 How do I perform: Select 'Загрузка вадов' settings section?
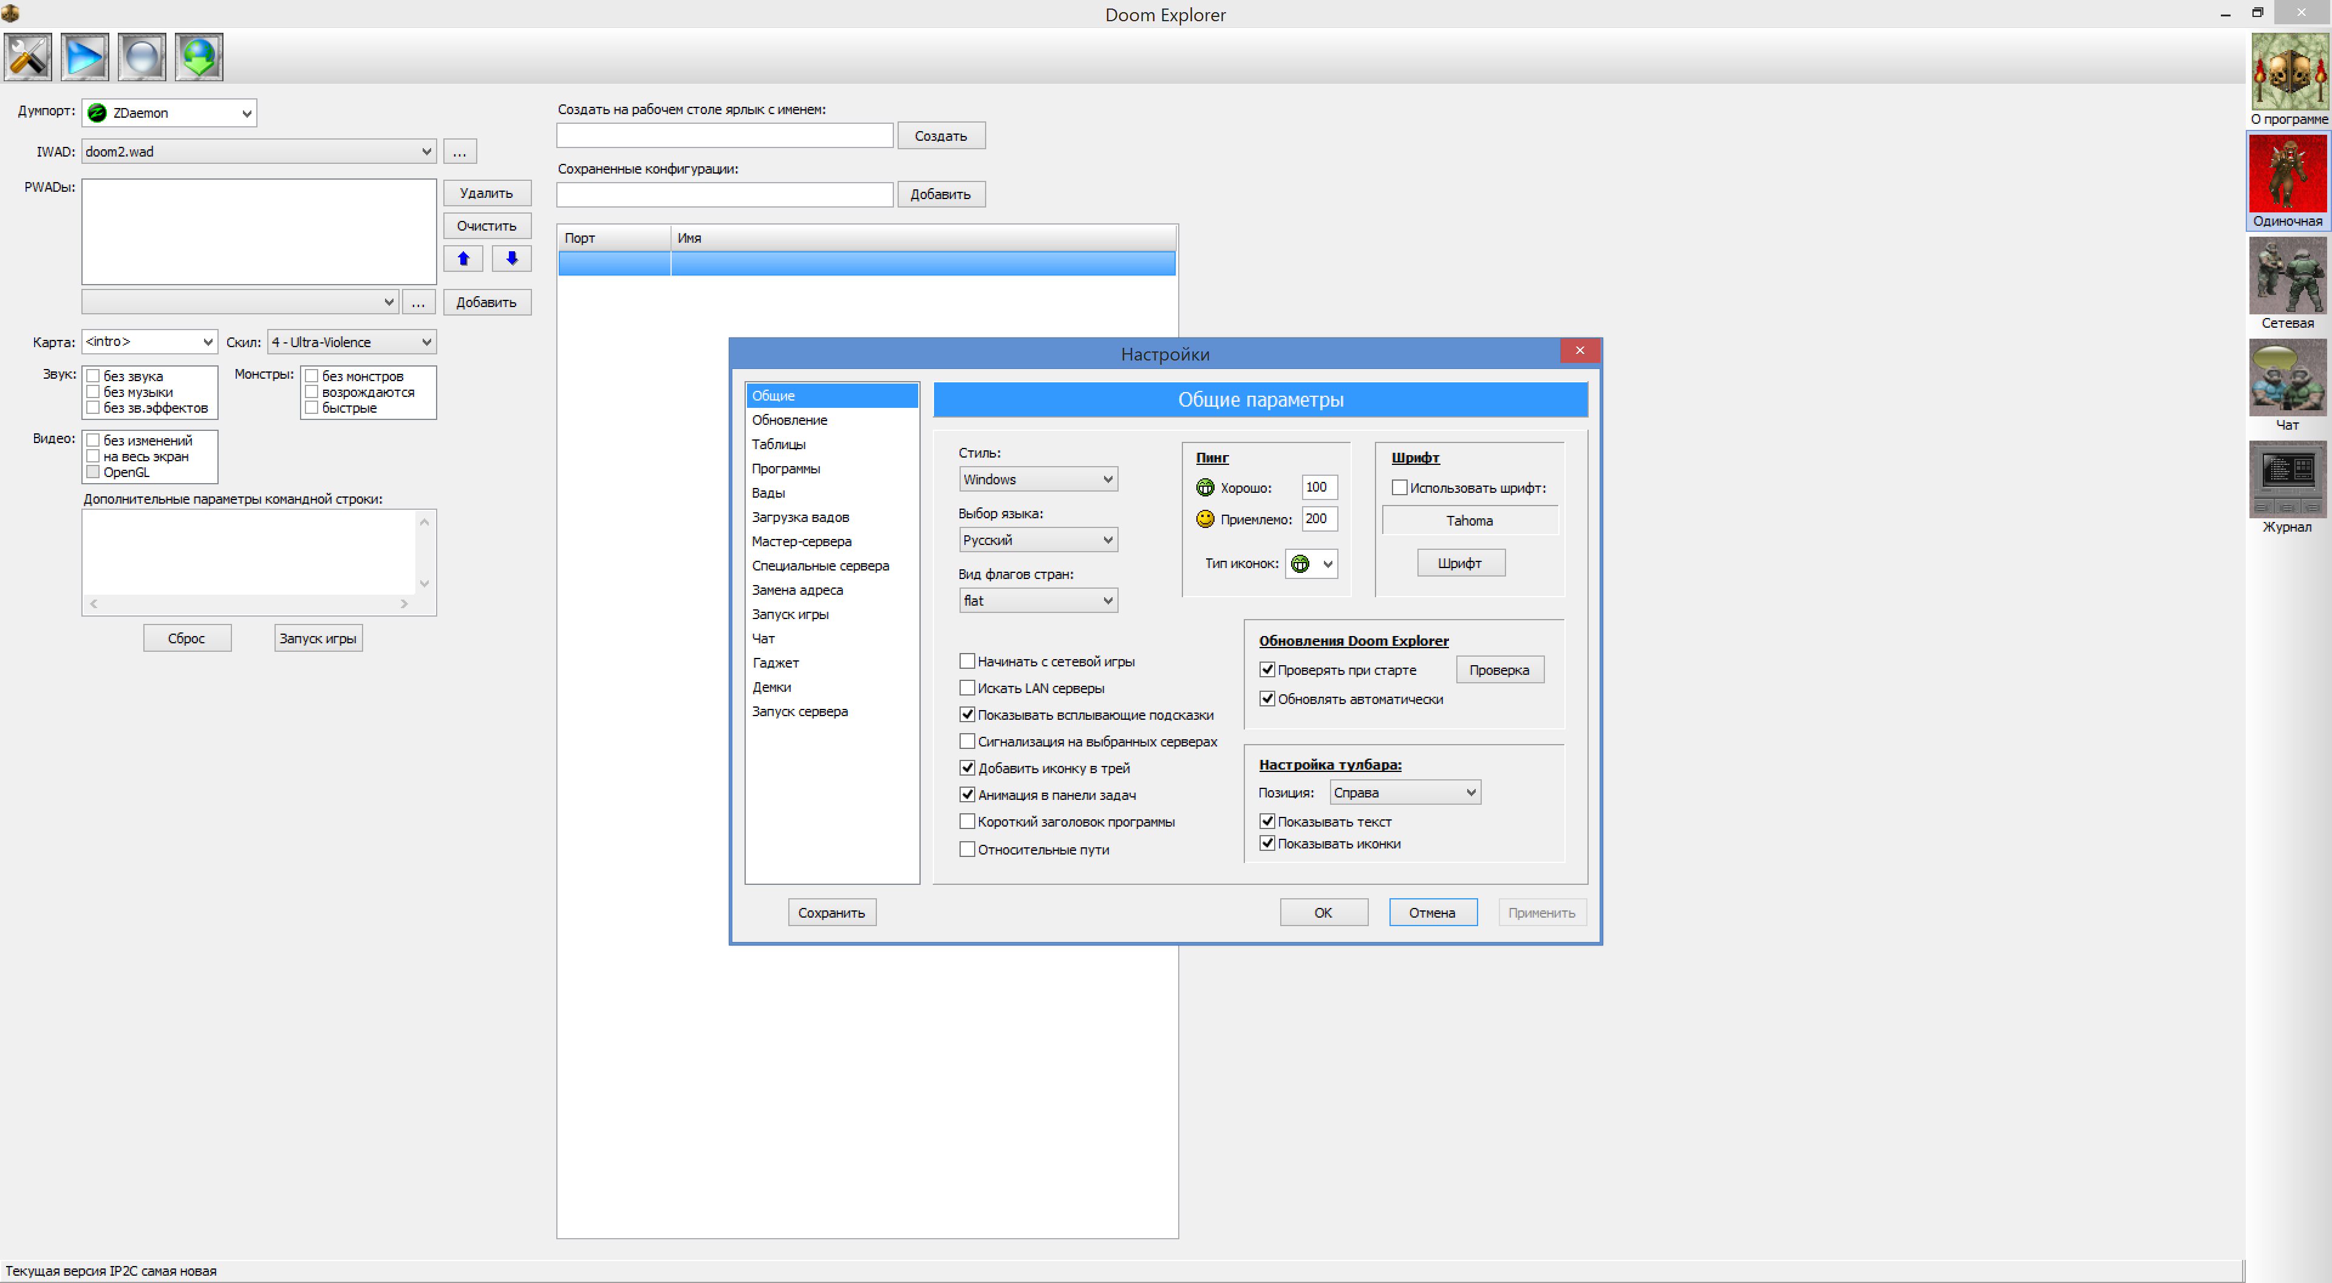(x=800, y=516)
